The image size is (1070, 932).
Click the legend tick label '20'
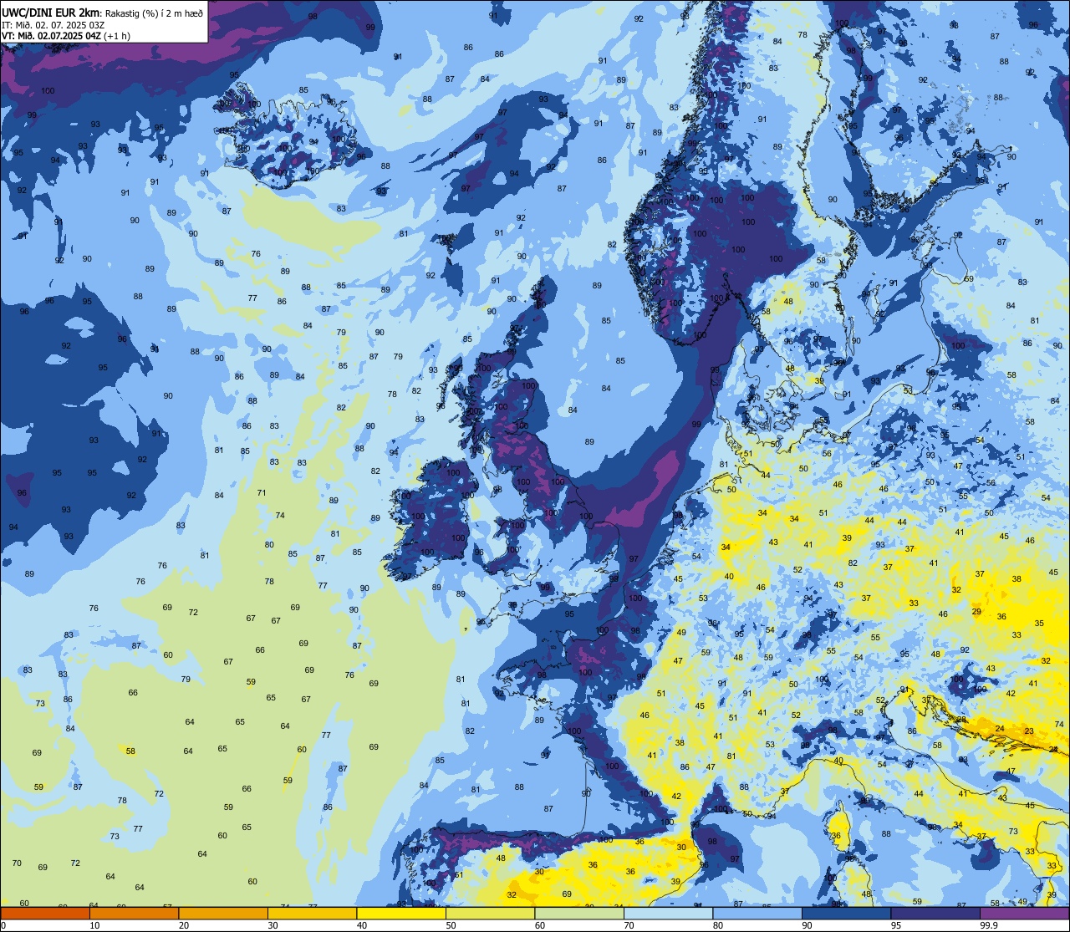point(183,925)
